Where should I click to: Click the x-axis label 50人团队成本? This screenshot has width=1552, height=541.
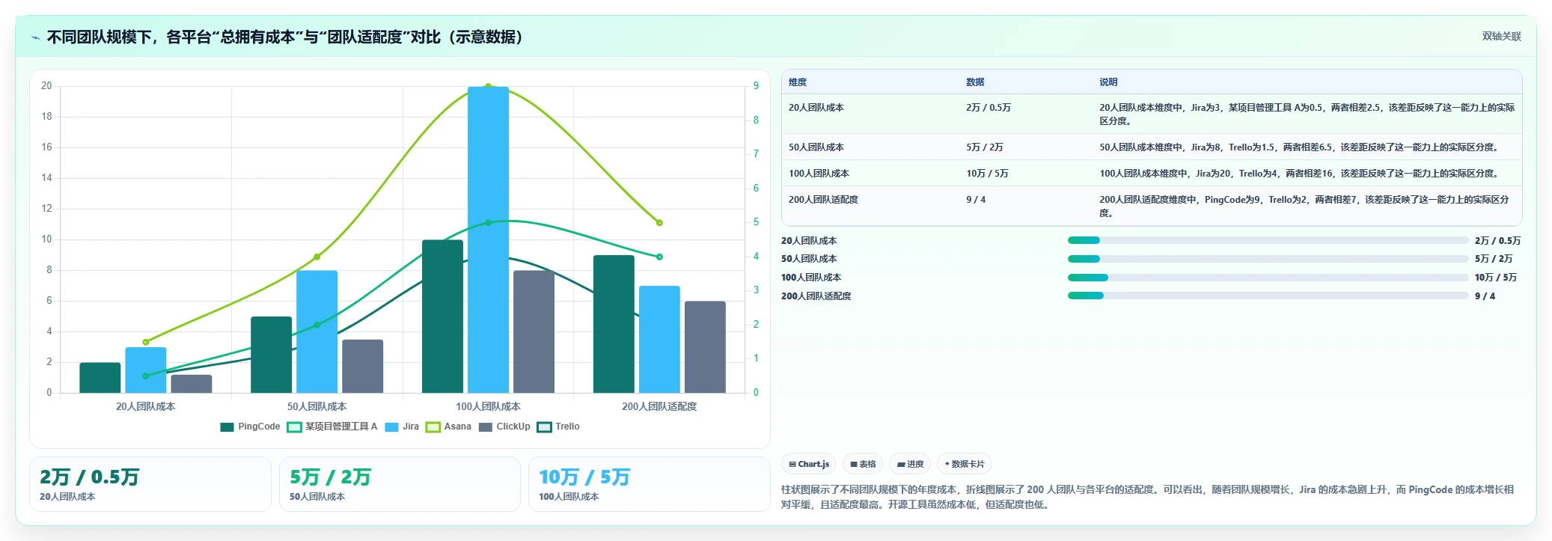pos(317,406)
